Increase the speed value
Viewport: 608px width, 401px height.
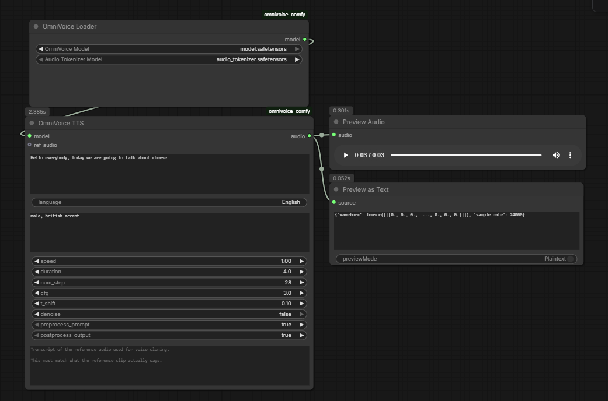[x=302, y=261]
